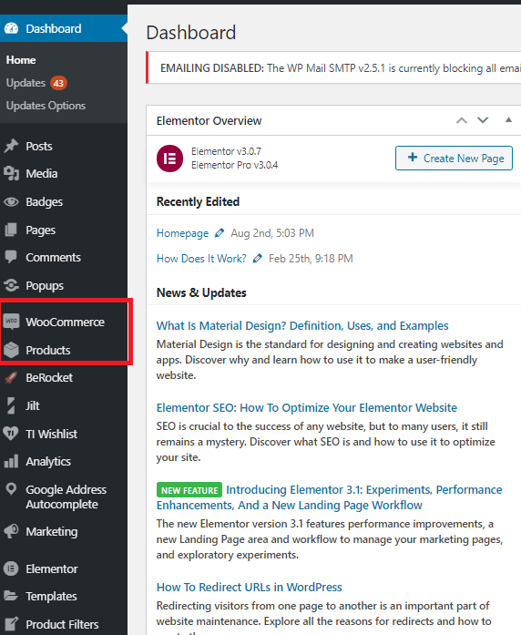Open the Updates submenu
The image size is (521, 635).
point(26,83)
